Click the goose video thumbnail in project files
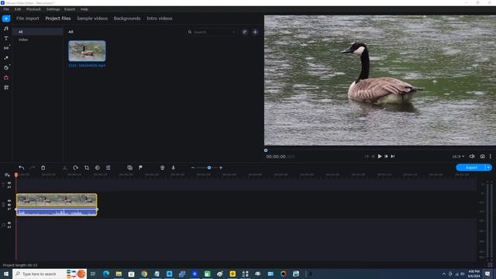496x279 pixels. pos(87,50)
